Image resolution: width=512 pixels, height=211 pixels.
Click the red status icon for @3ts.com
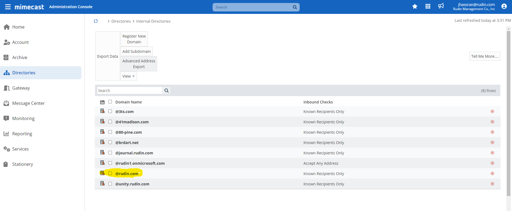tap(492, 111)
